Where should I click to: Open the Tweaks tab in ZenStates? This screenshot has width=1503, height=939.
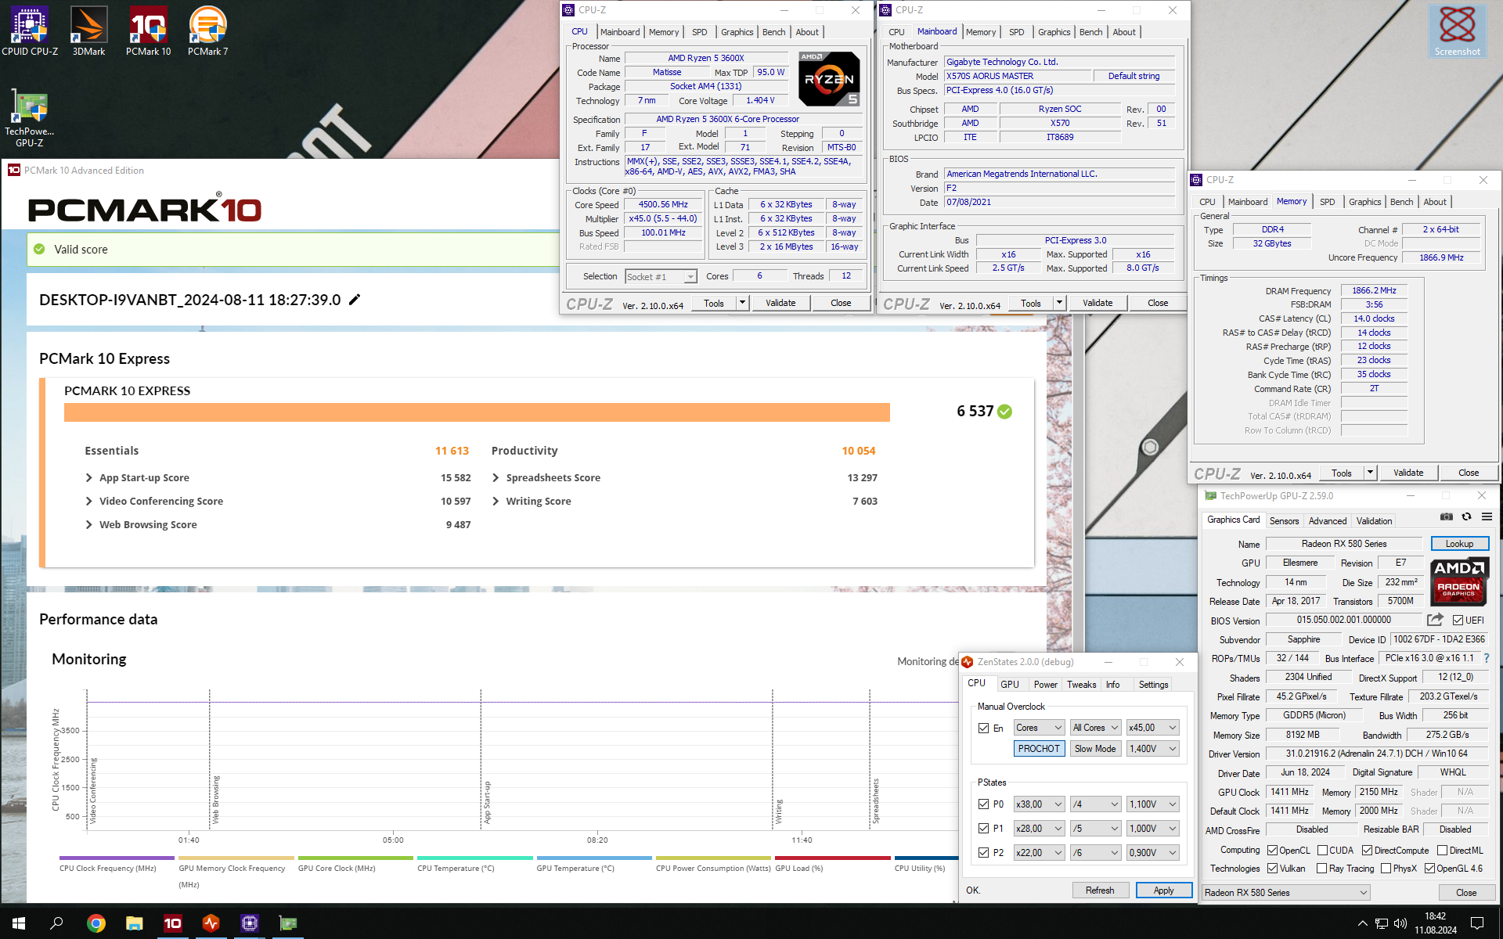pyautogui.click(x=1081, y=684)
